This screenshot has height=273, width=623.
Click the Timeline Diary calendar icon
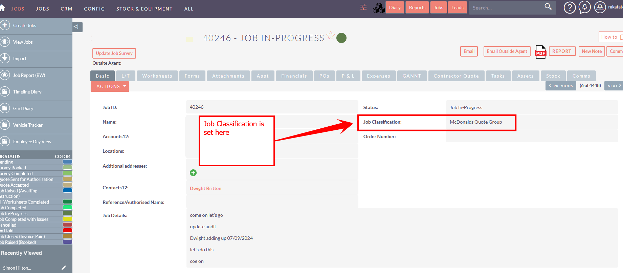pyautogui.click(x=5, y=91)
